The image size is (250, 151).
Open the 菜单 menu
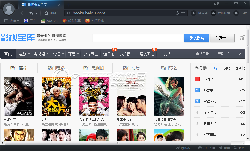click(216, 3)
